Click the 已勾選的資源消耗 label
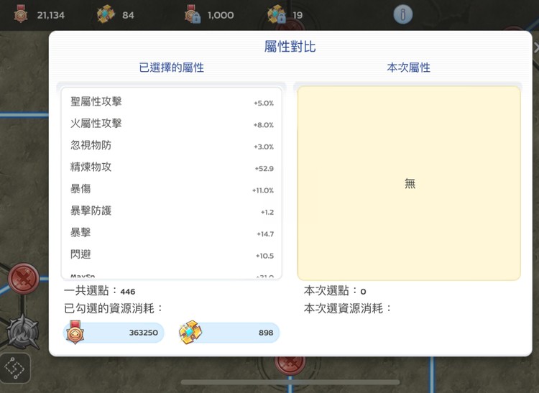Viewport: 539px width, 393px height. click(x=114, y=308)
